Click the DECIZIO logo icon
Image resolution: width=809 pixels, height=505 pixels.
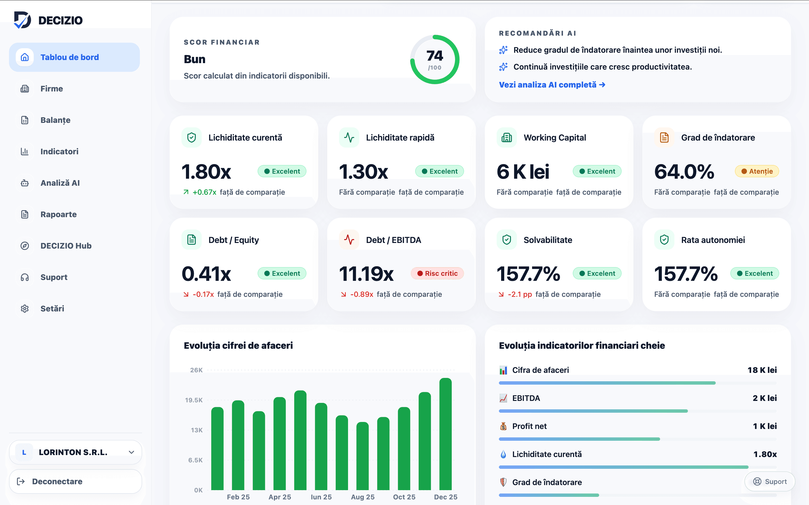(22, 20)
